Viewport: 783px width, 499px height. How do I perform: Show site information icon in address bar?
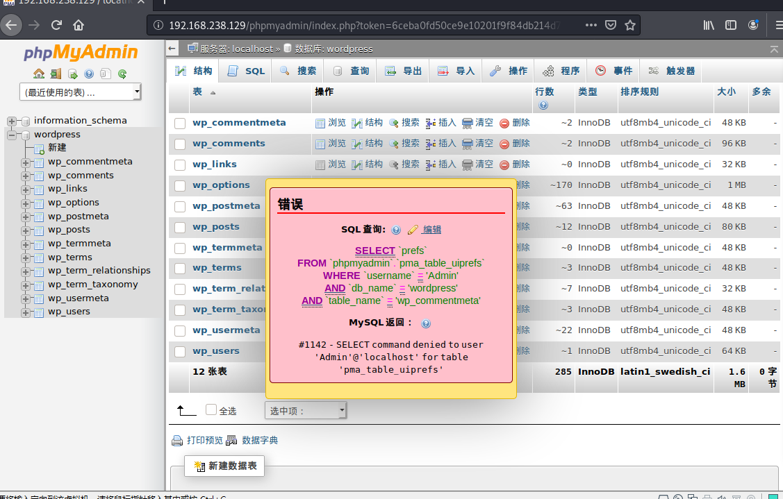coord(158,25)
